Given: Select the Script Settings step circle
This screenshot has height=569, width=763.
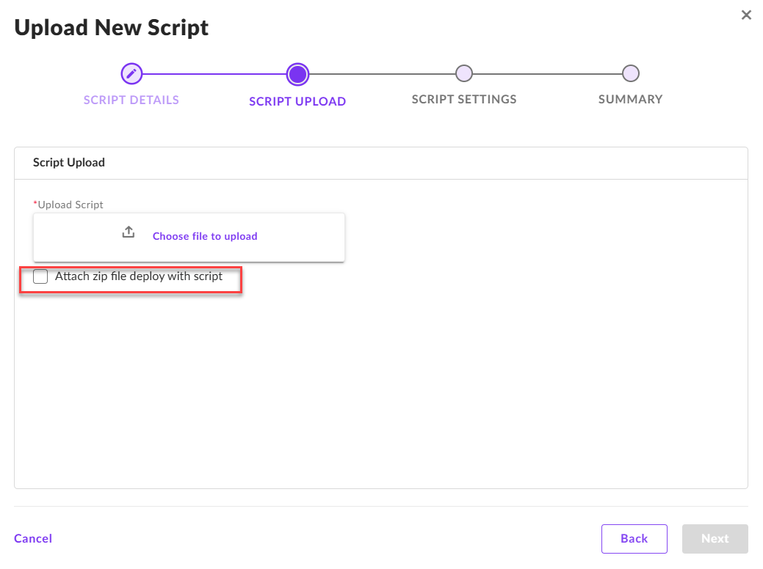Looking at the screenshot, I should (x=463, y=73).
